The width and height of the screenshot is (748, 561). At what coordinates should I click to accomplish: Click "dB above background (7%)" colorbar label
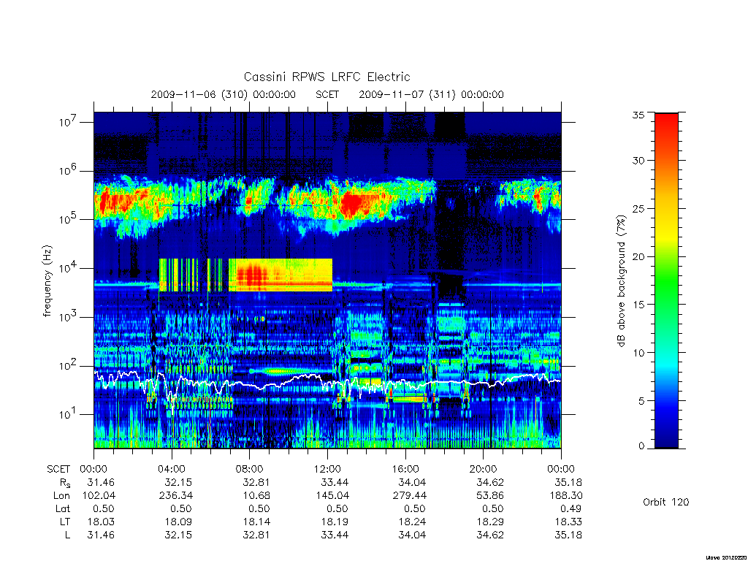(621, 280)
